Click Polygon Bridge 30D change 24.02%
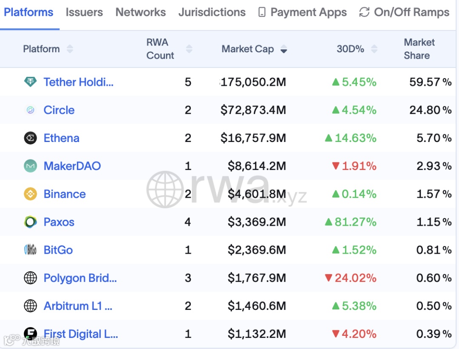The width and height of the screenshot is (459, 349). (351, 278)
